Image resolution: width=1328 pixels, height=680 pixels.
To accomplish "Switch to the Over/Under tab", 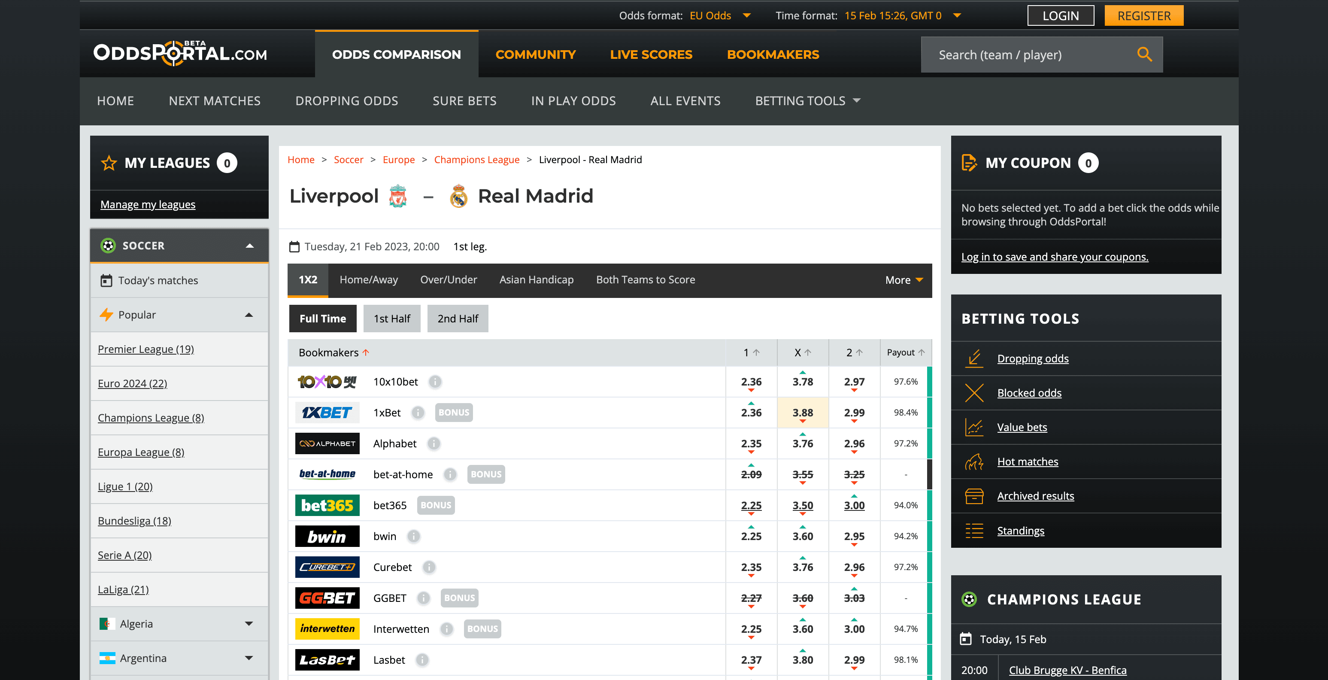I will pos(448,280).
